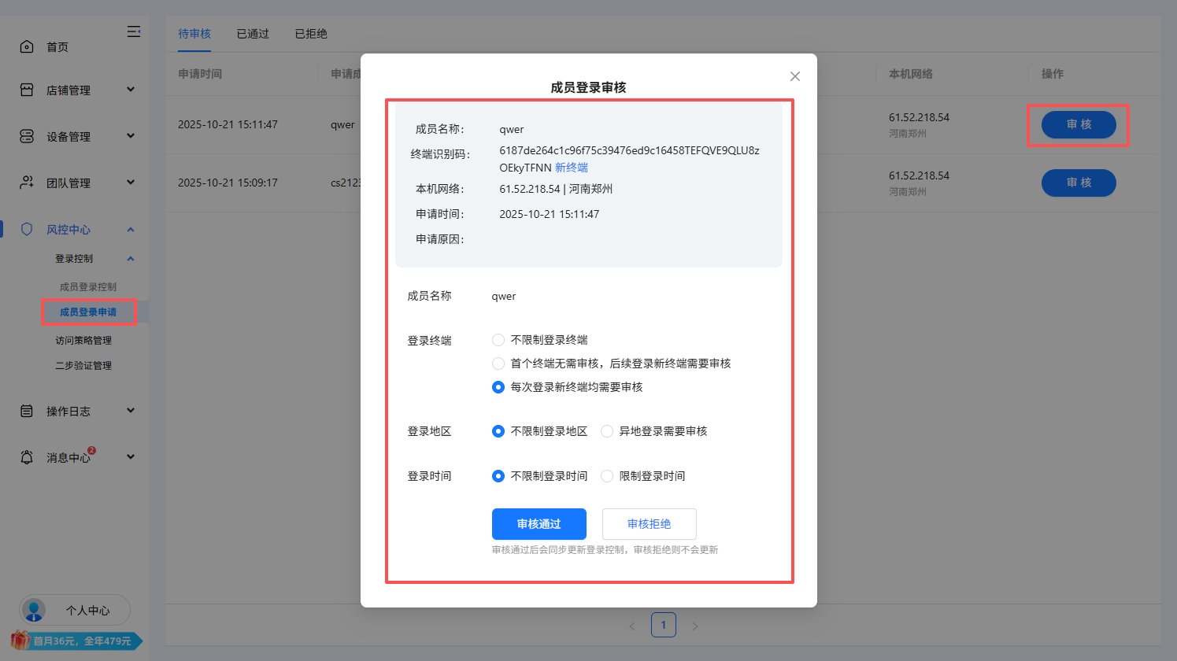The height and width of the screenshot is (661, 1177).
Task: Expand the 店铺管理 menu chevron
Action: [131, 90]
